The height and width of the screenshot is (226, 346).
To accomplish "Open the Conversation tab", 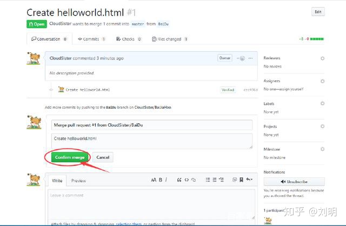I will (x=49, y=39).
